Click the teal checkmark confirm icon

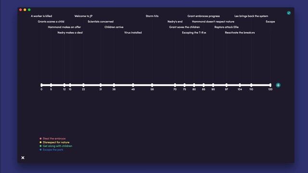pyautogui.click(x=289, y=13)
